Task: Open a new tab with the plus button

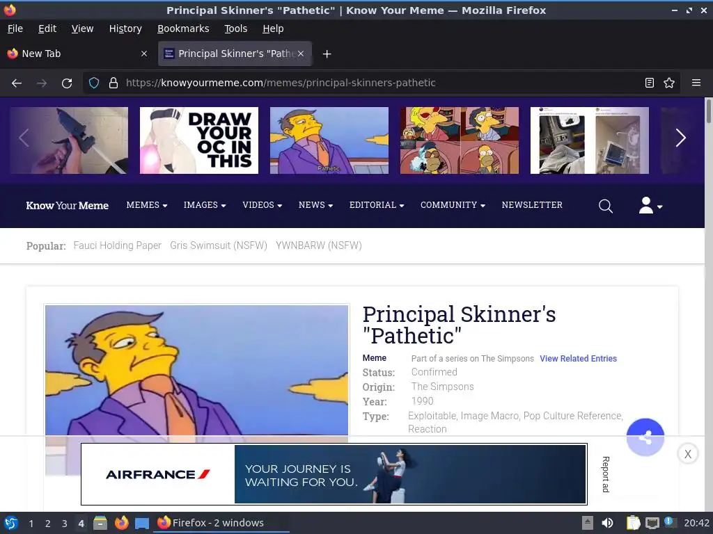Action: [x=327, y=54]
